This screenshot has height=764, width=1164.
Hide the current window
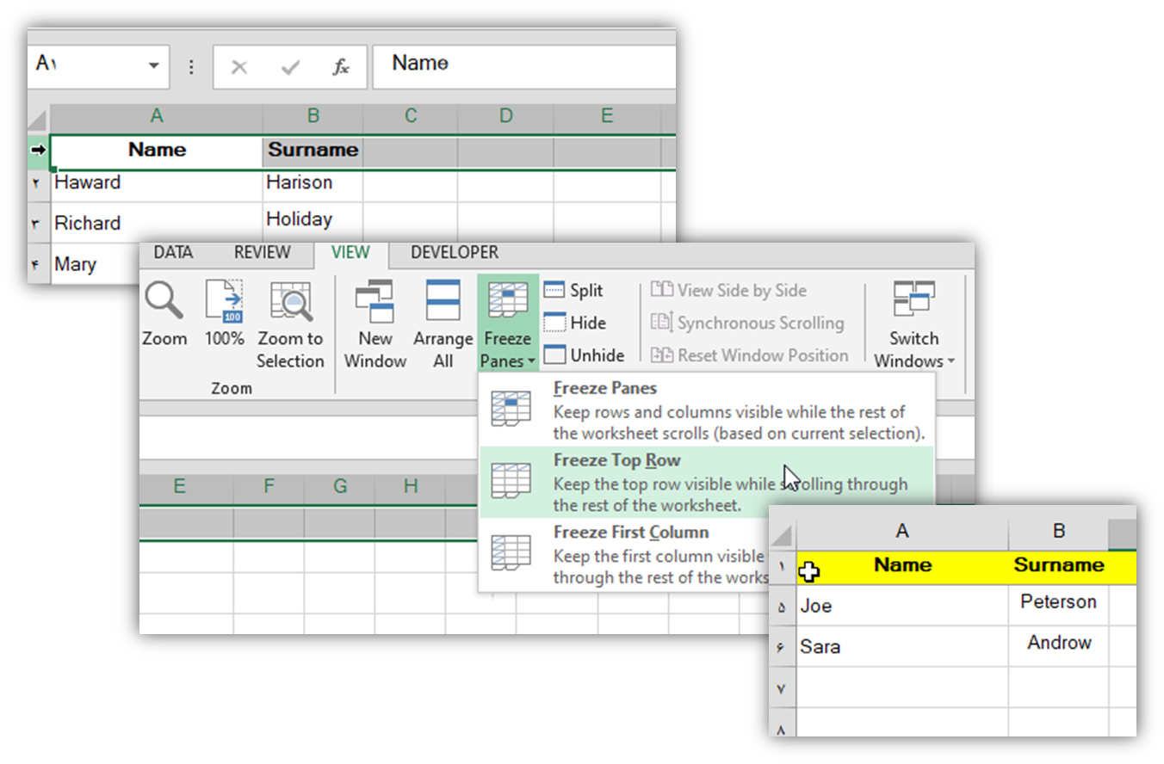click(576, 323)
